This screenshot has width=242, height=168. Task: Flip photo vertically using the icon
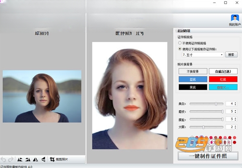tap(44, 159)
